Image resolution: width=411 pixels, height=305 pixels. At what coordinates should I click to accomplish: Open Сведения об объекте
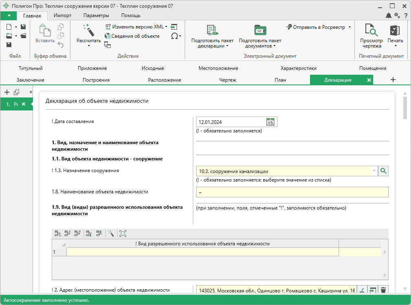click(x=132, y=36)
